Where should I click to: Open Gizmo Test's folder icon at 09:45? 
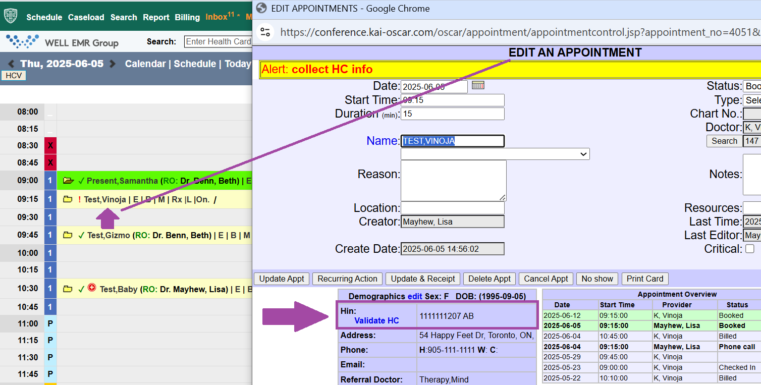pyautogui.click(x=68, y=235)
